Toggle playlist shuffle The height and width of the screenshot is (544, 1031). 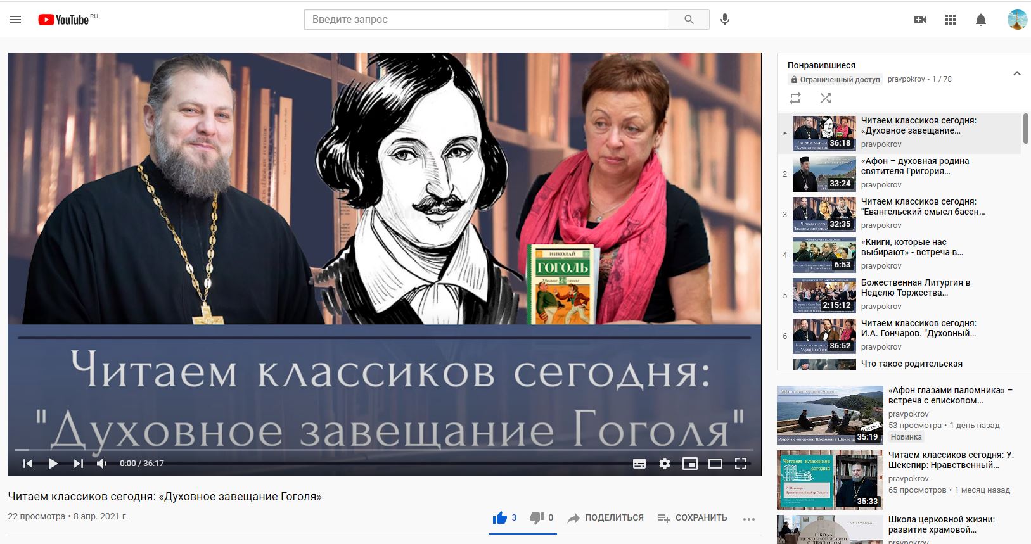click(x=826, y=98)
